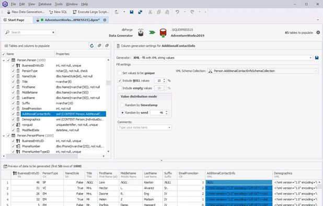Open the File menu
323x206 pixels.
pyautogui.click(x=14, y=4)
